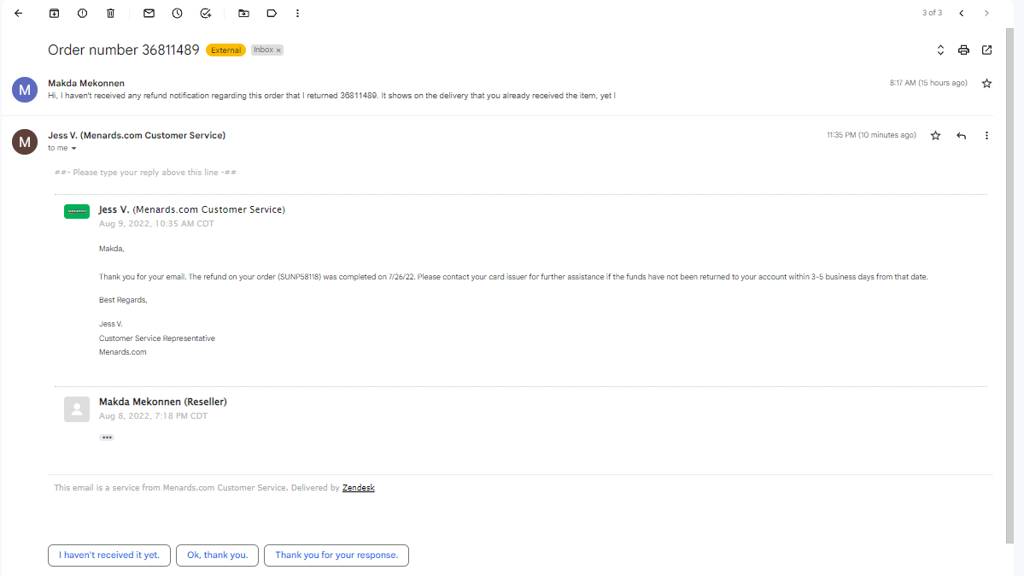Open more options for Jess V. message
The image size is (1024, 576).
pyautogui.click(x=986, y=135)
